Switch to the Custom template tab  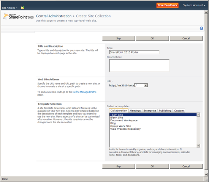[x=179, y=111]
